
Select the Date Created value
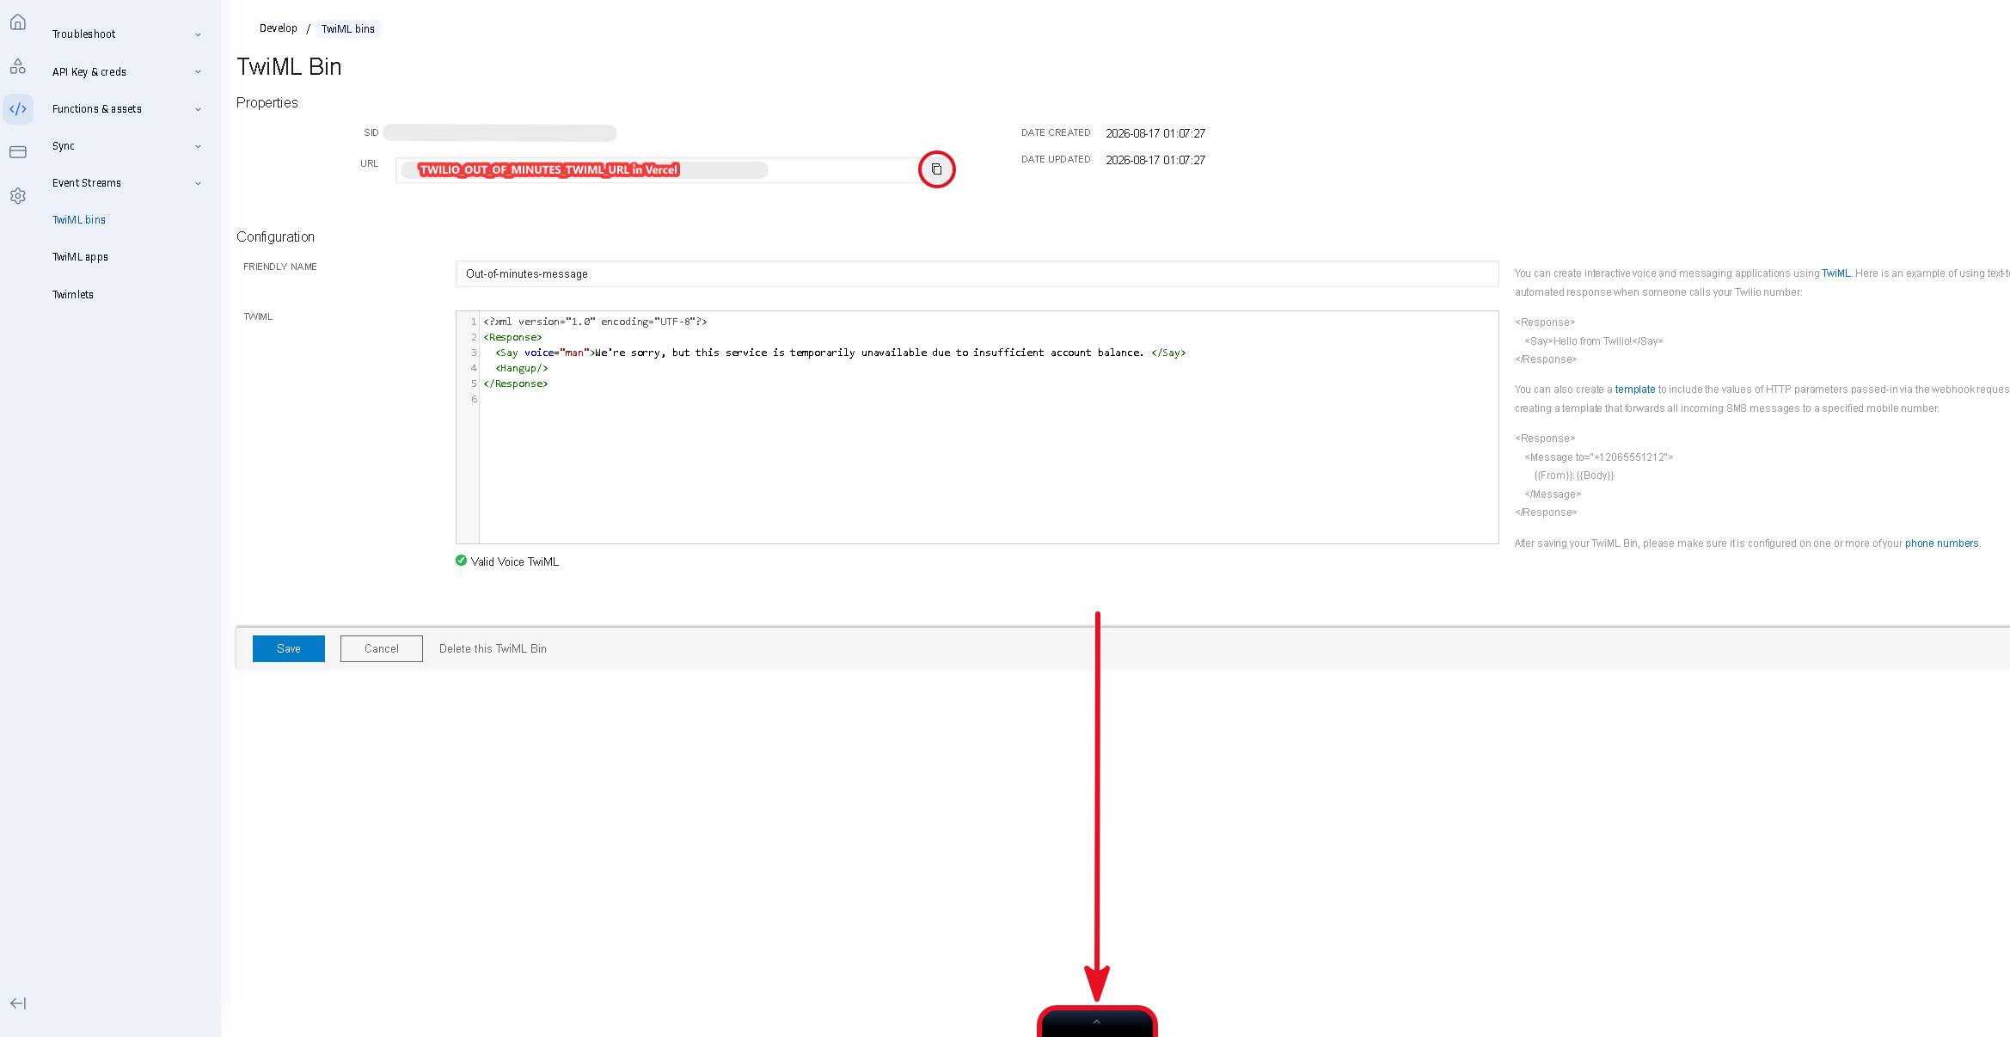pos(1155,134)
